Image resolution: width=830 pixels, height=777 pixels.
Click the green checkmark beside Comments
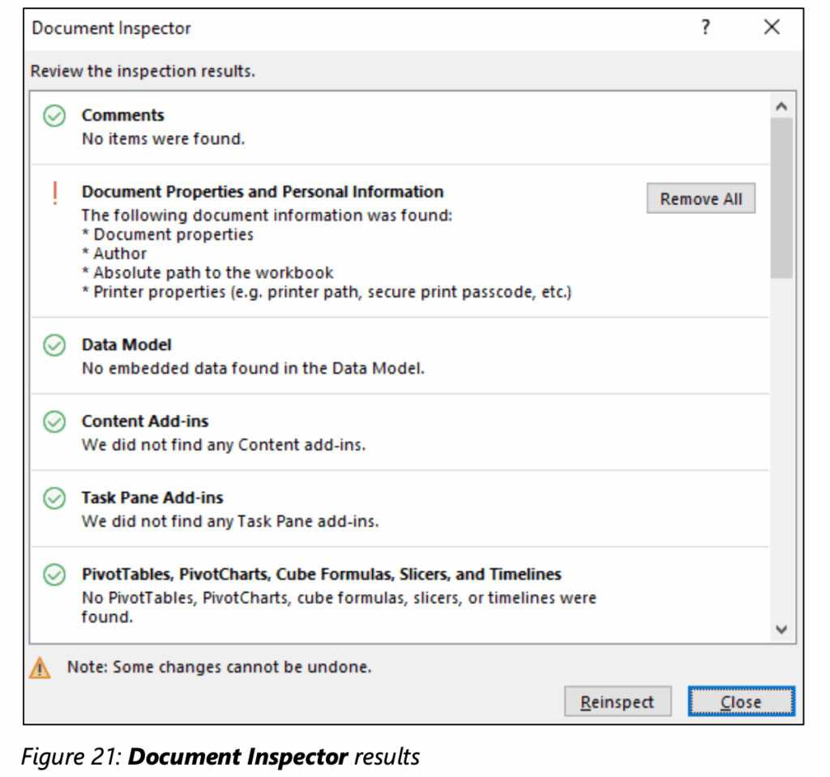point(54,116)
